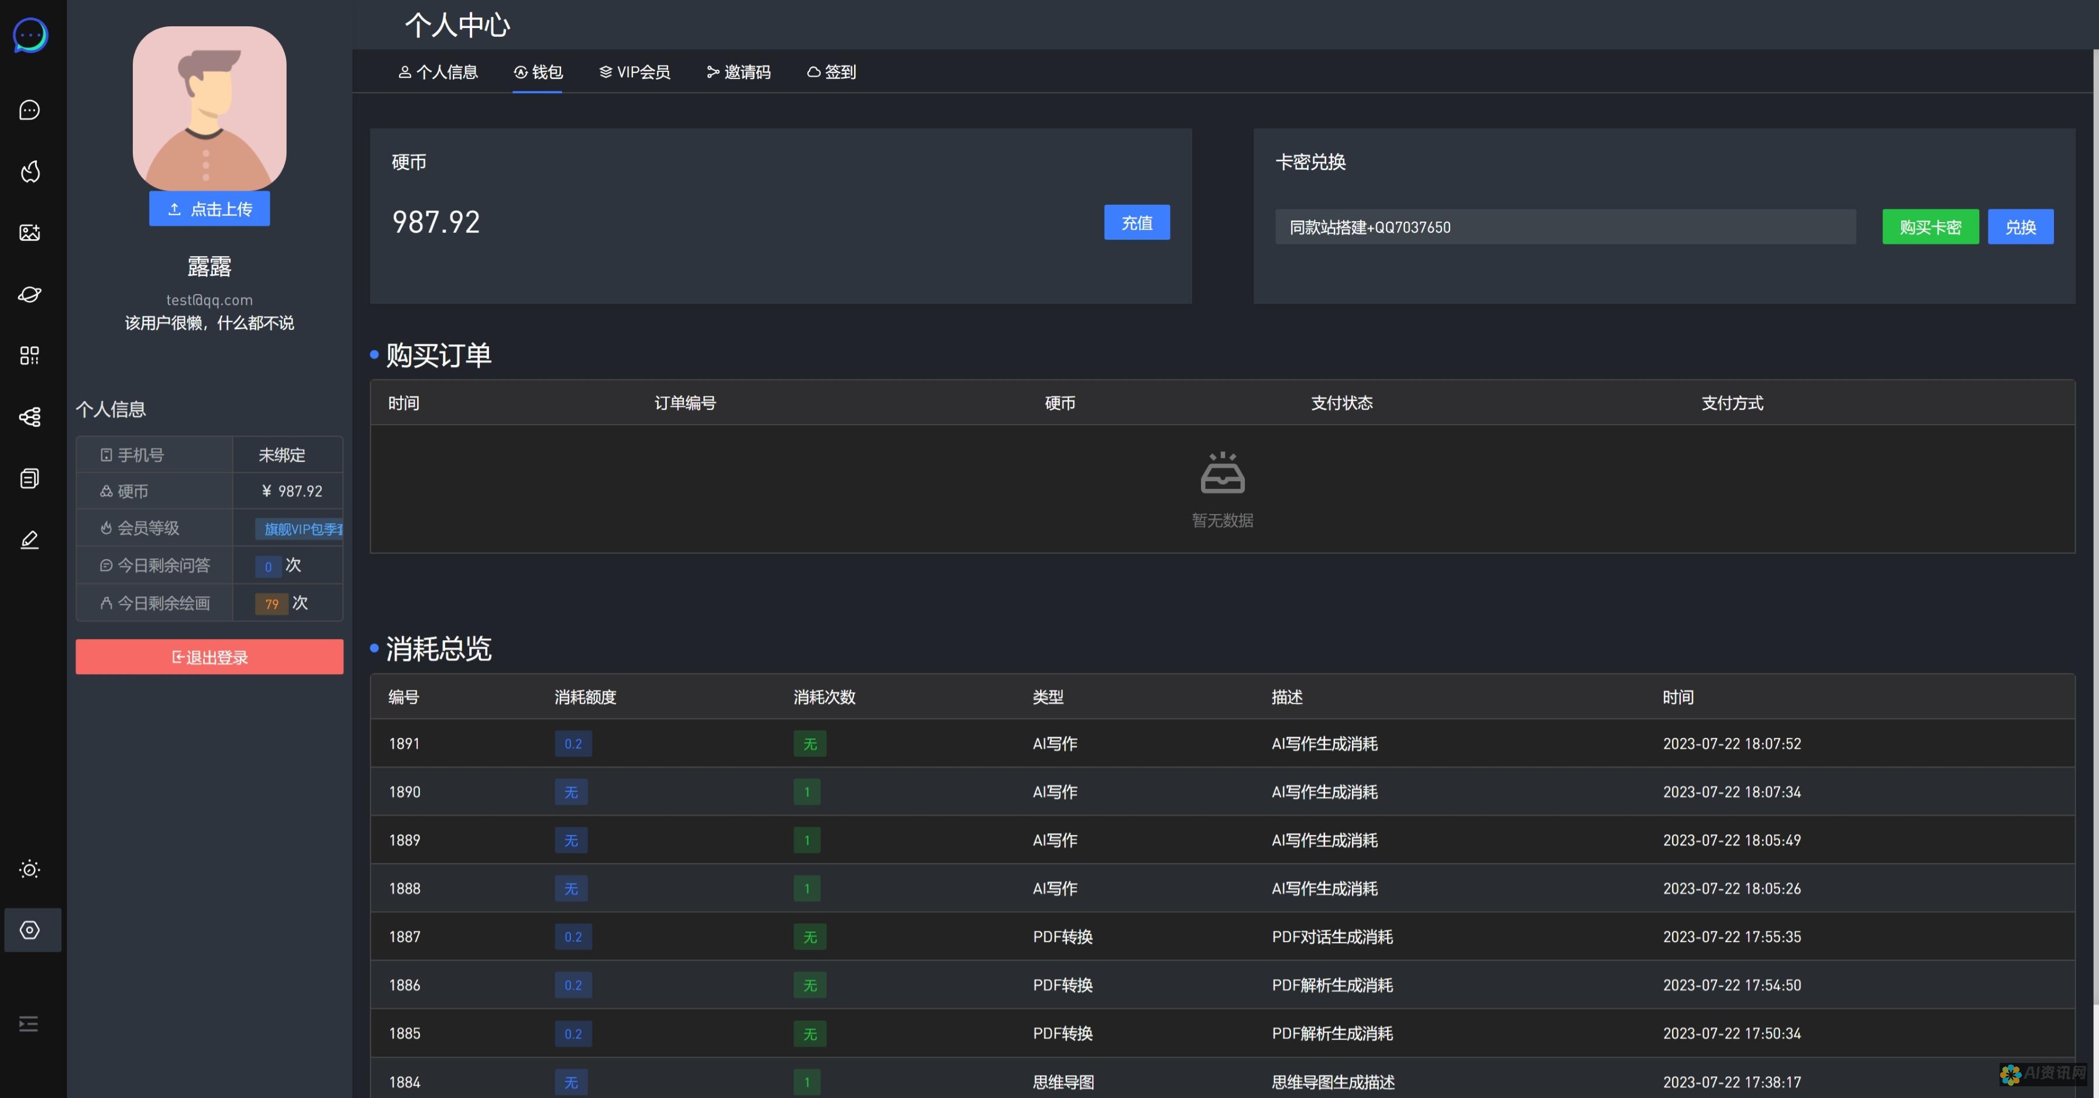Click PDF转换 type in row 1886
The width and height of the screenshot is (2099, 1098).
pyautogui.click(x=1062, y=985)
